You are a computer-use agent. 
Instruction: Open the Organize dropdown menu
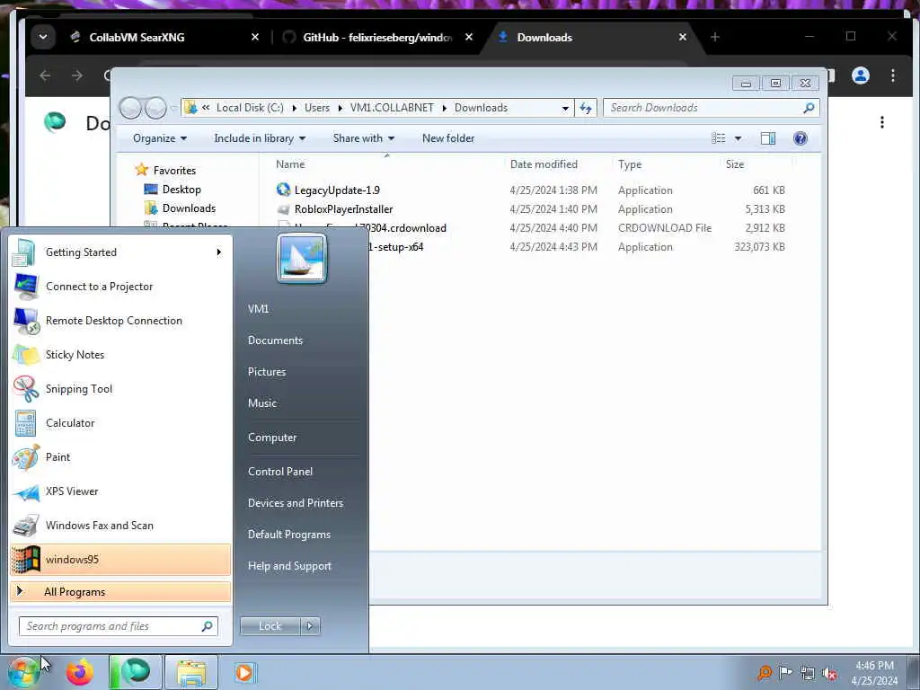[160, 138]
